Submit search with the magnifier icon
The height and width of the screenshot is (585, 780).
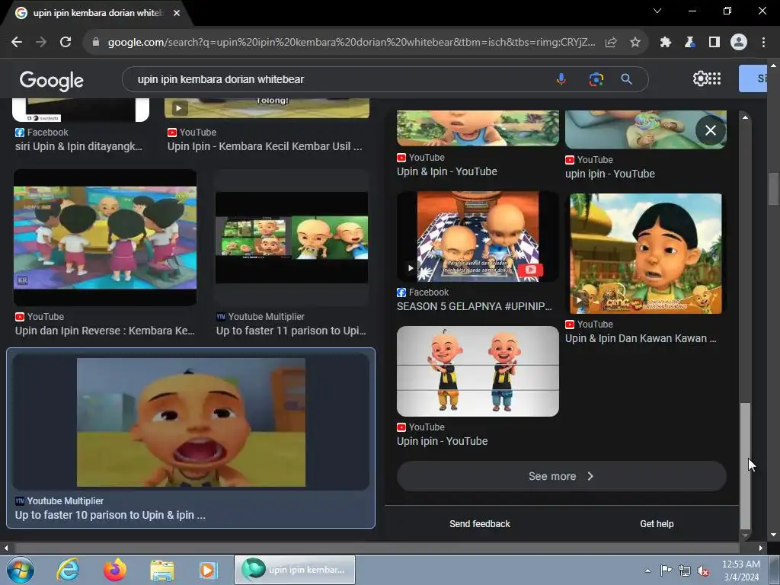(626, 79)
